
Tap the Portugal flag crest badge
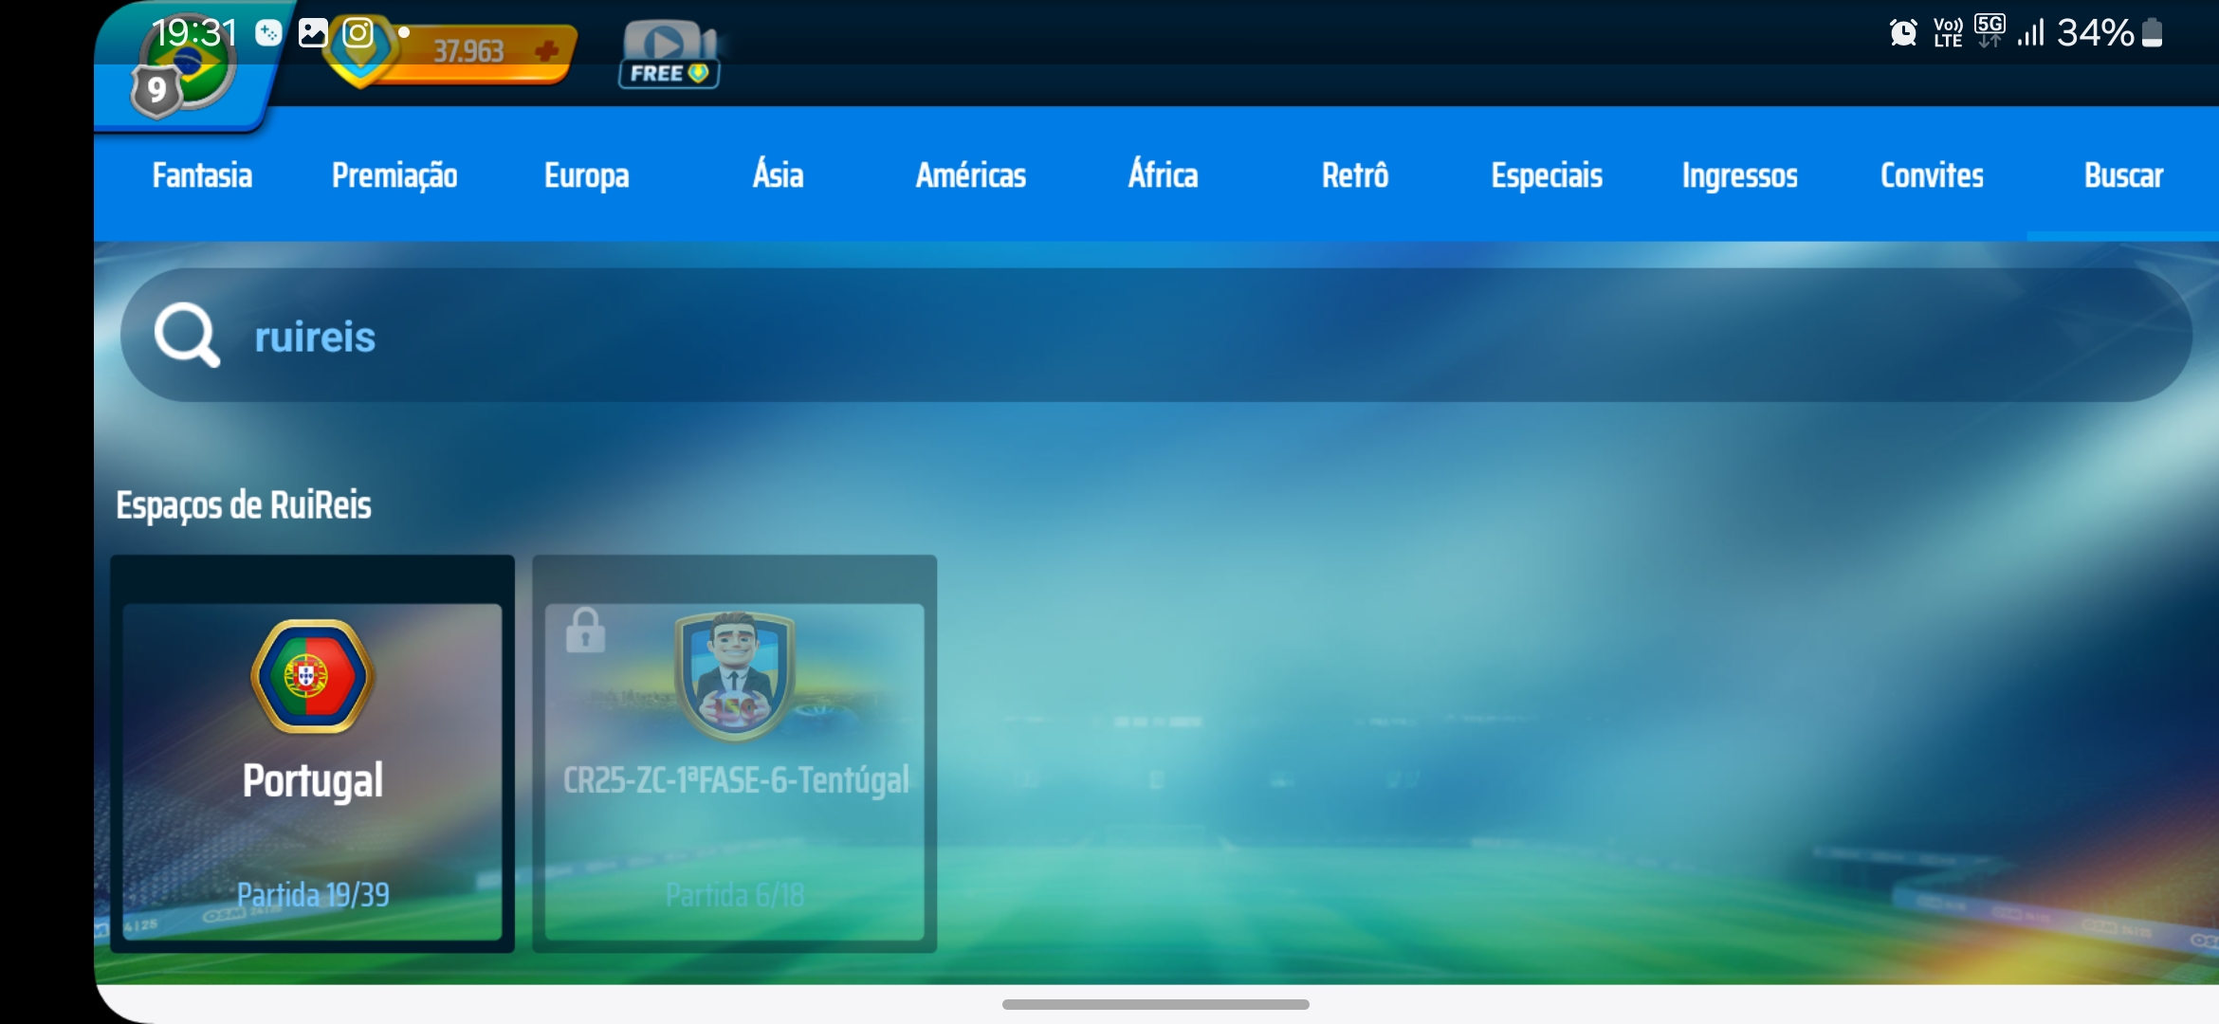[x=313, y=676]
